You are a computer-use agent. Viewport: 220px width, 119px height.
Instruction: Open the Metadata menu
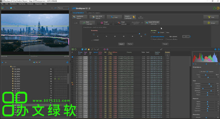tap(30, 4)
